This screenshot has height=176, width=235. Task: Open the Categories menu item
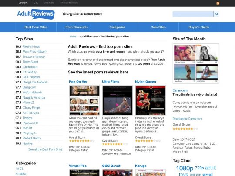coord(117,27)
